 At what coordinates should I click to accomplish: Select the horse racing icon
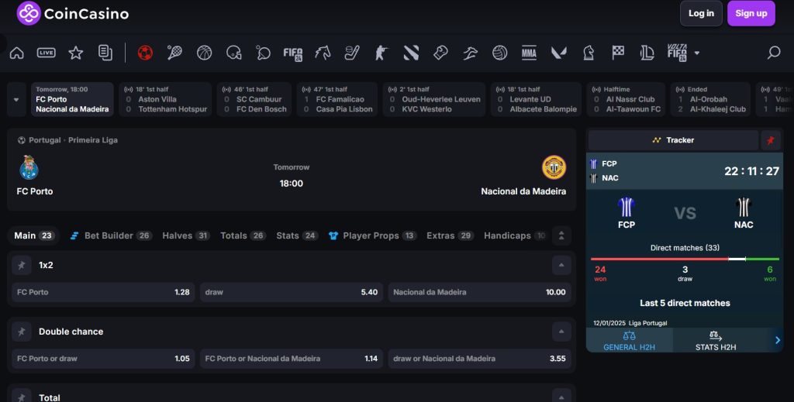pos(323,53)
